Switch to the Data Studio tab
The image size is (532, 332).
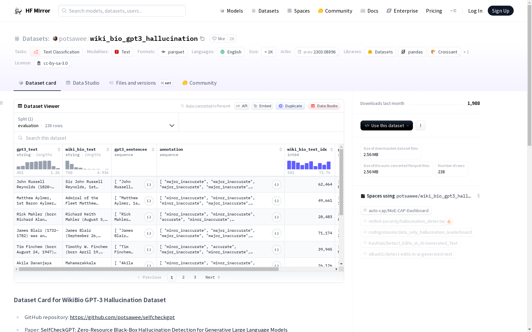(82, 83)
